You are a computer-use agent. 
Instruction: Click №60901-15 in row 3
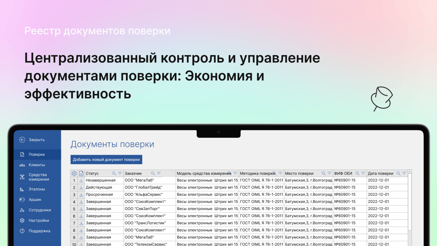pos(350,195)
